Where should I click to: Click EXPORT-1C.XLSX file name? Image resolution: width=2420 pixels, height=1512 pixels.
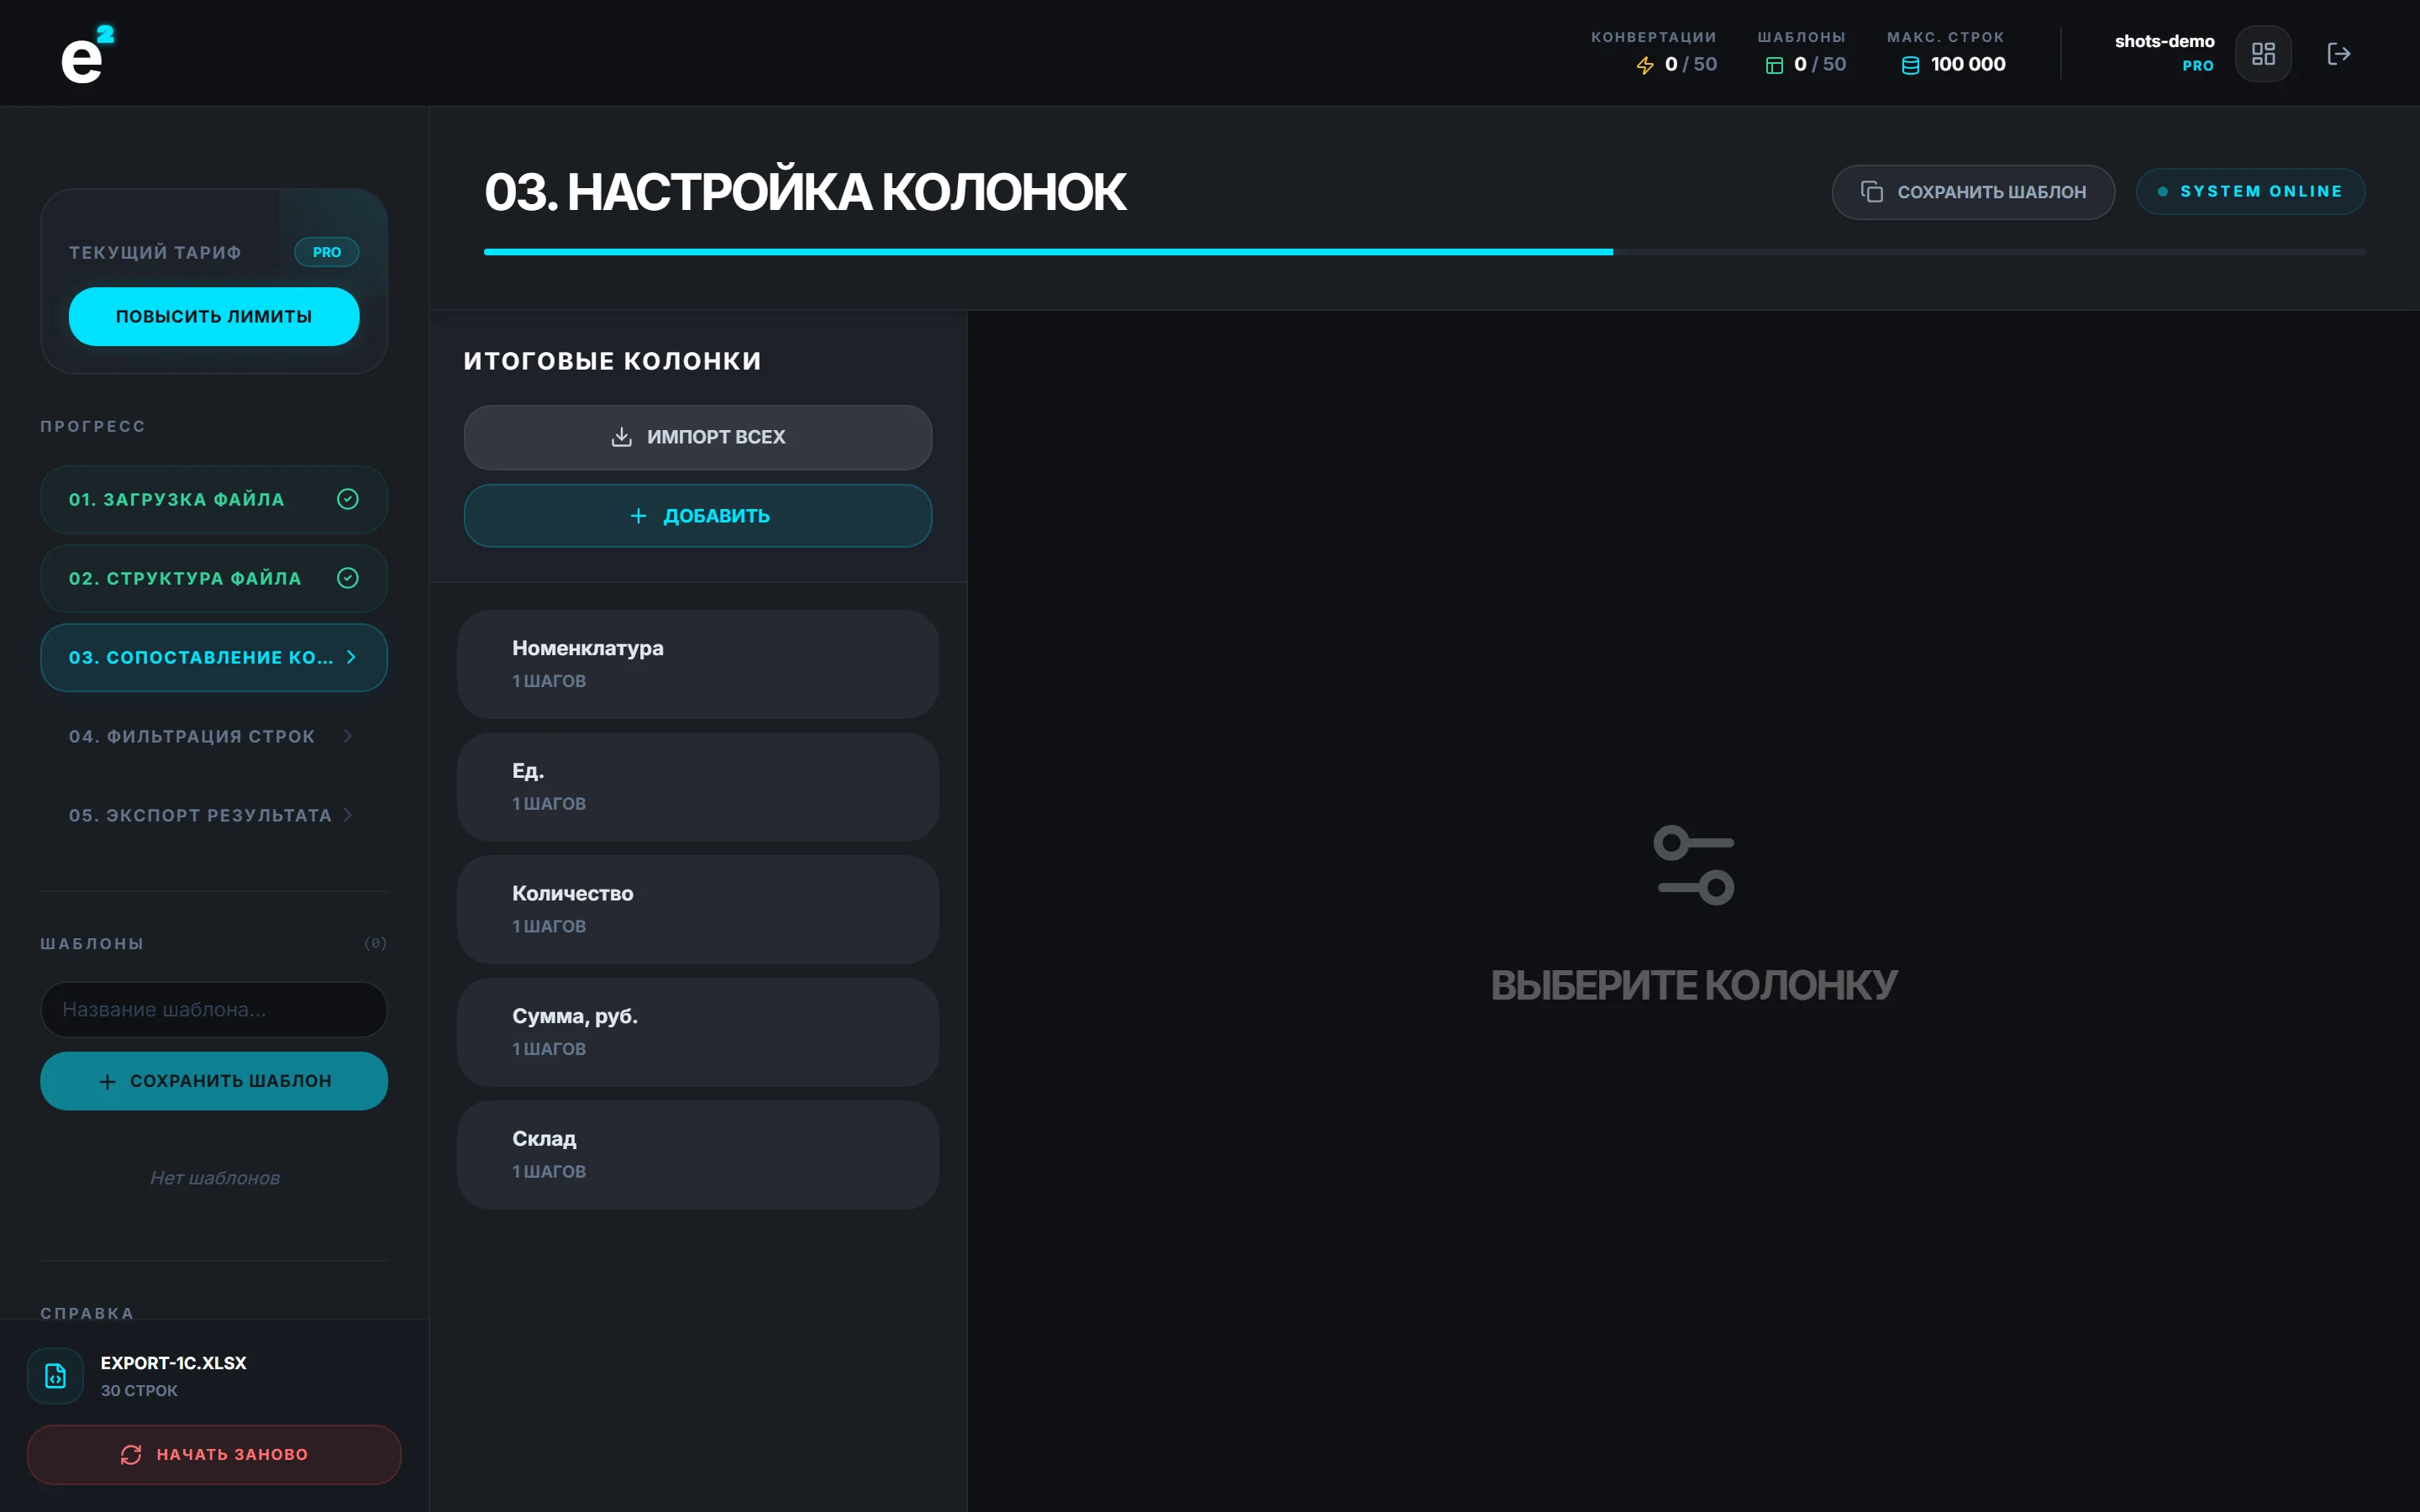coord(173,1363)
